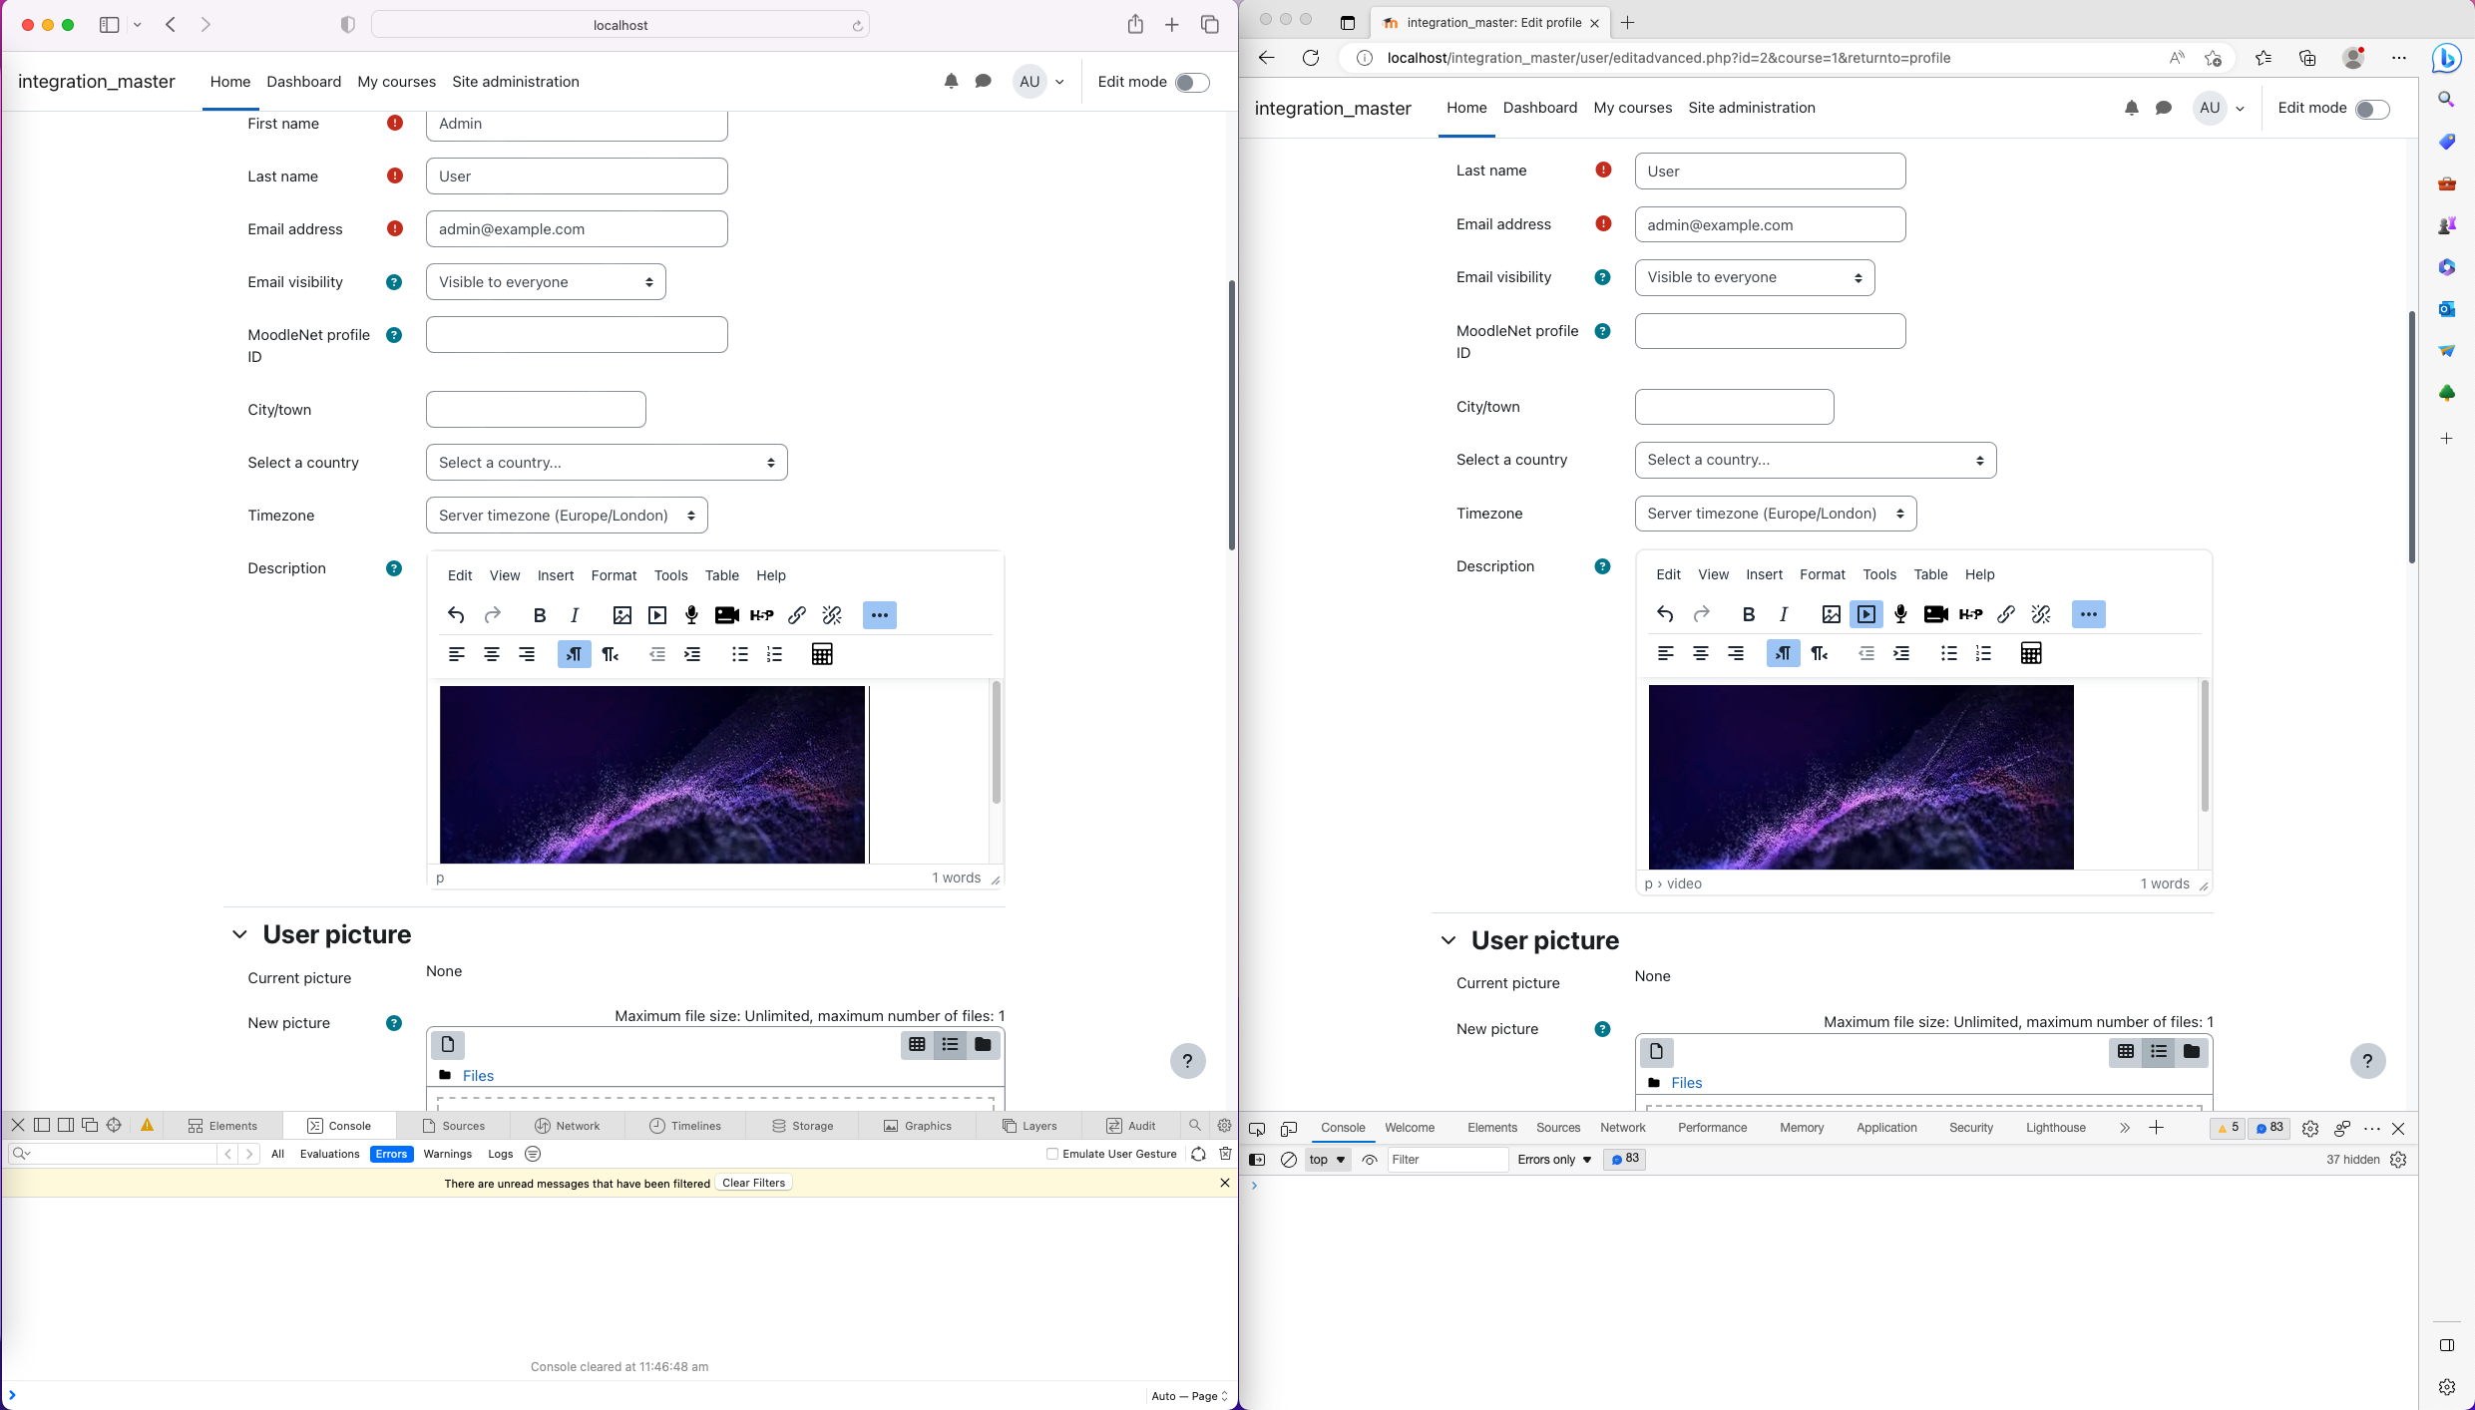Click left editor vertical scrollbar

pyautogui.click(x=996, y=742)
